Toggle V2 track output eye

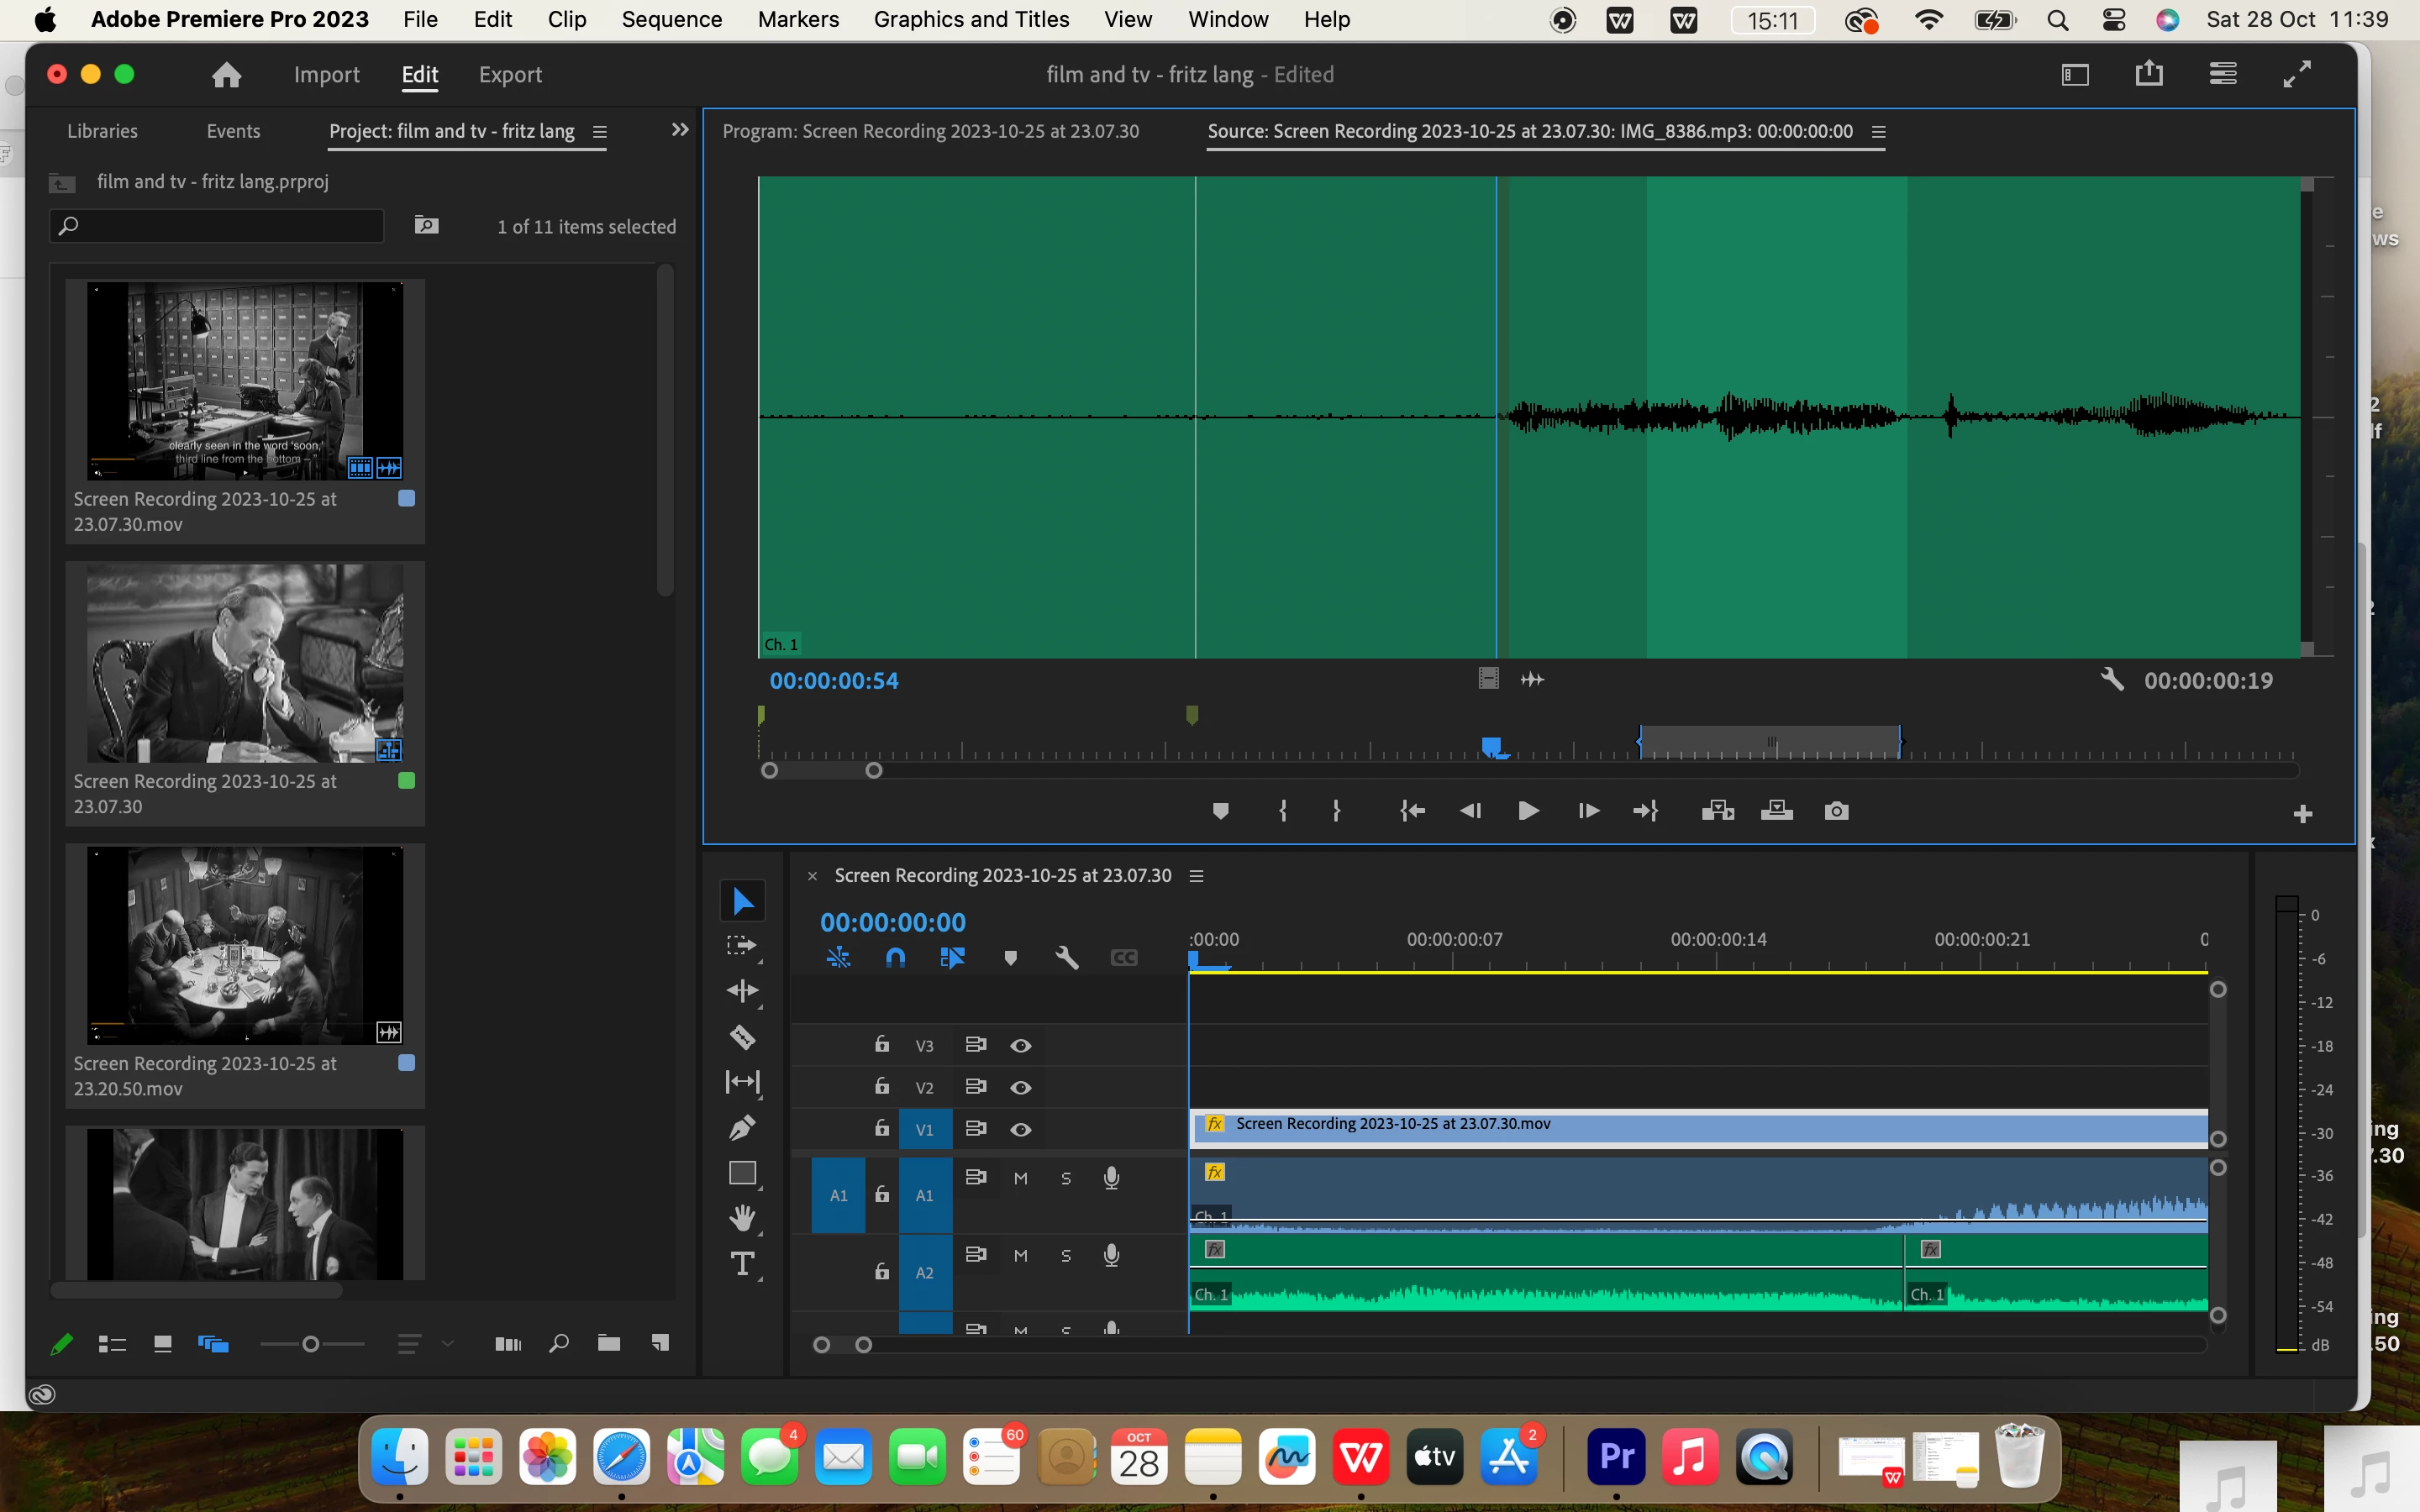click(x=1020, y=1087)
